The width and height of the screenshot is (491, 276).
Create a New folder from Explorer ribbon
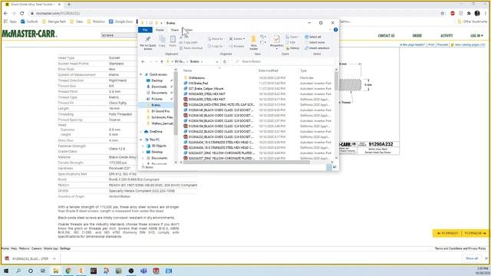[253, 43]
